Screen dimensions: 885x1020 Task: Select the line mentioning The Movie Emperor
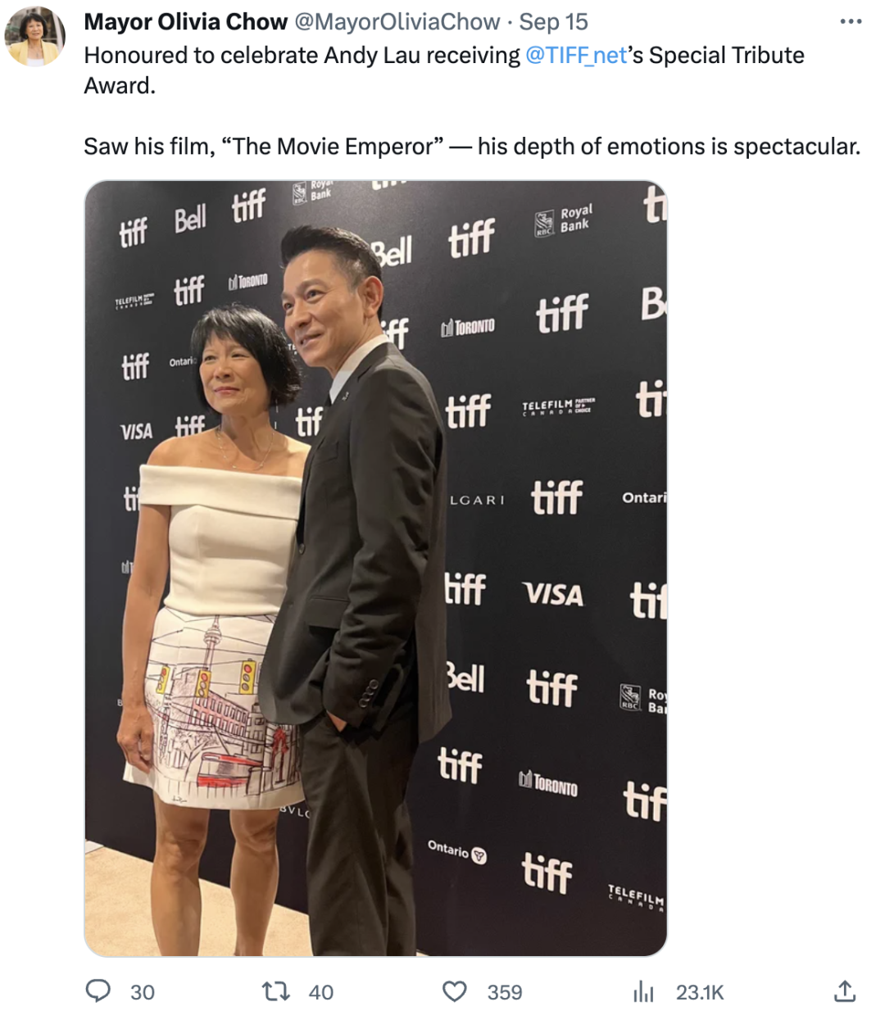click(472, 147)
